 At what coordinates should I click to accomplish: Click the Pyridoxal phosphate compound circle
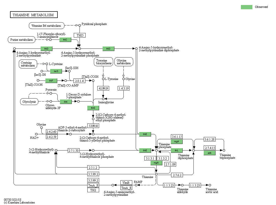[x=80, y=25]
